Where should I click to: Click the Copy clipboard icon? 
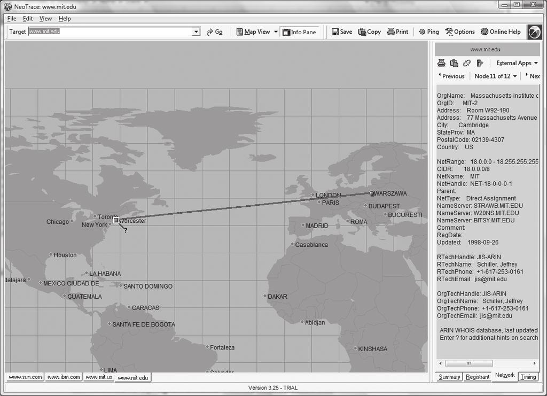coord(362,32)
